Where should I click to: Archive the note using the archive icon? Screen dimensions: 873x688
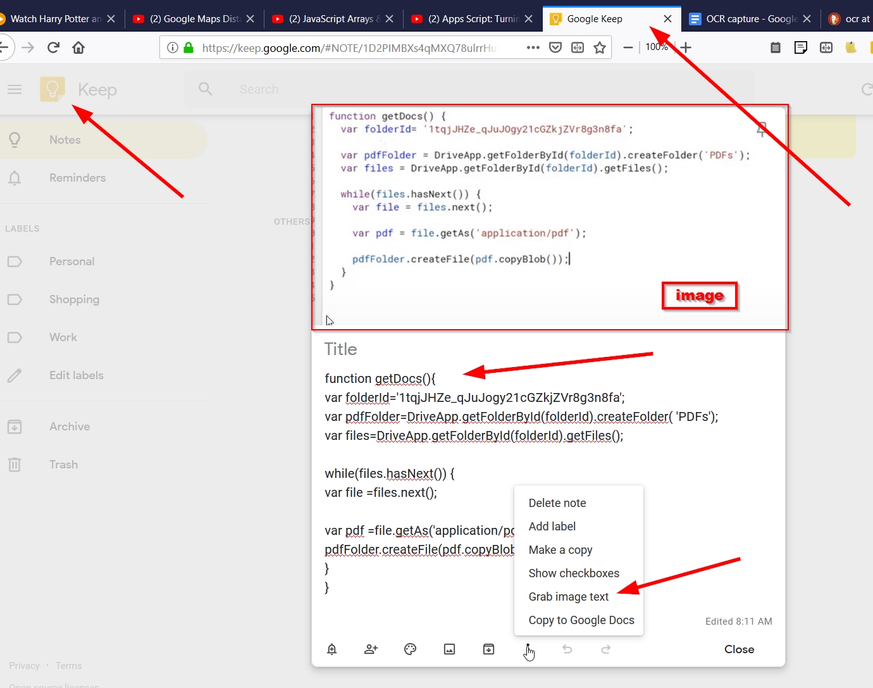(489, 649)
